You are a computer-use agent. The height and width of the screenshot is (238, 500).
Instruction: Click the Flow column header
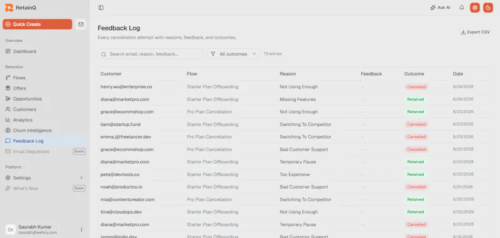(x=192, y=74)
